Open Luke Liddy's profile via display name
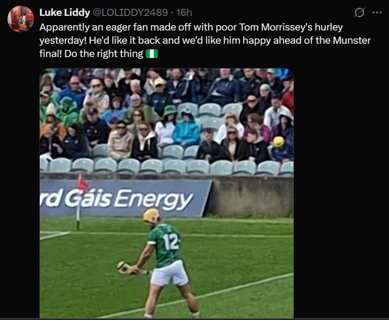 click(65, 12)
